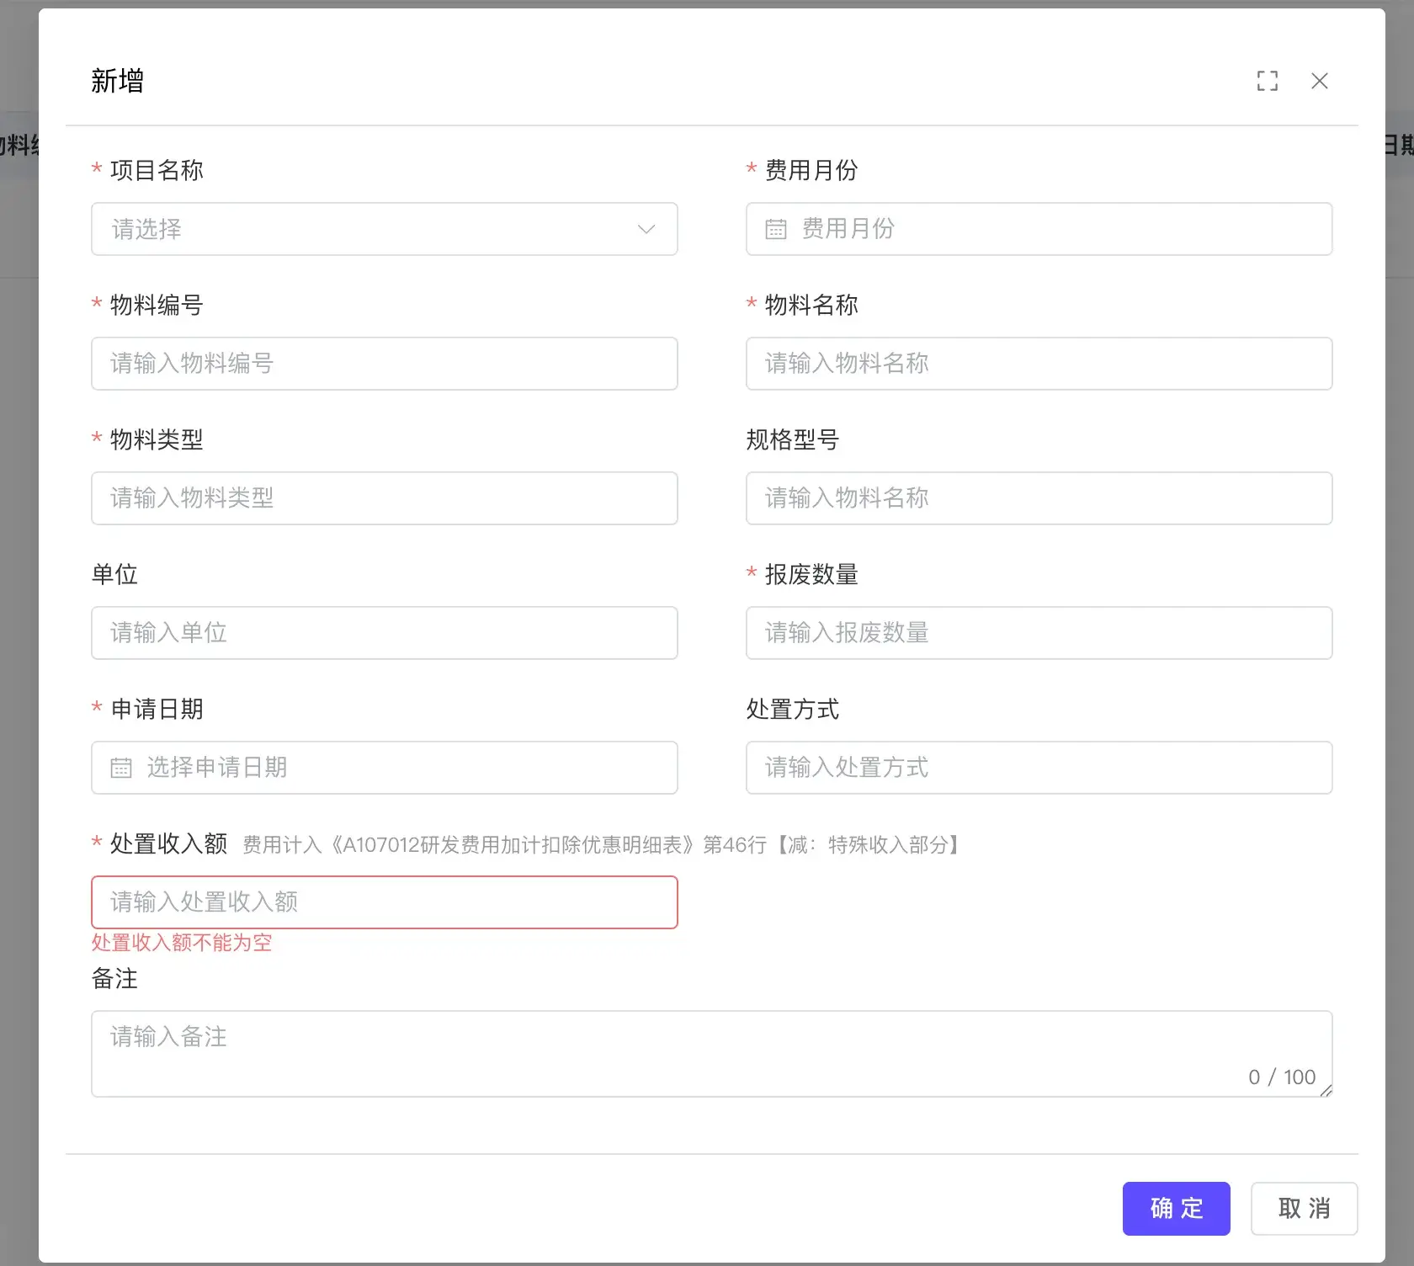This screenshot has width=1414, height=1266.
Task: Click the red-bordered 处置收入额 input
Action: point(384,902)
